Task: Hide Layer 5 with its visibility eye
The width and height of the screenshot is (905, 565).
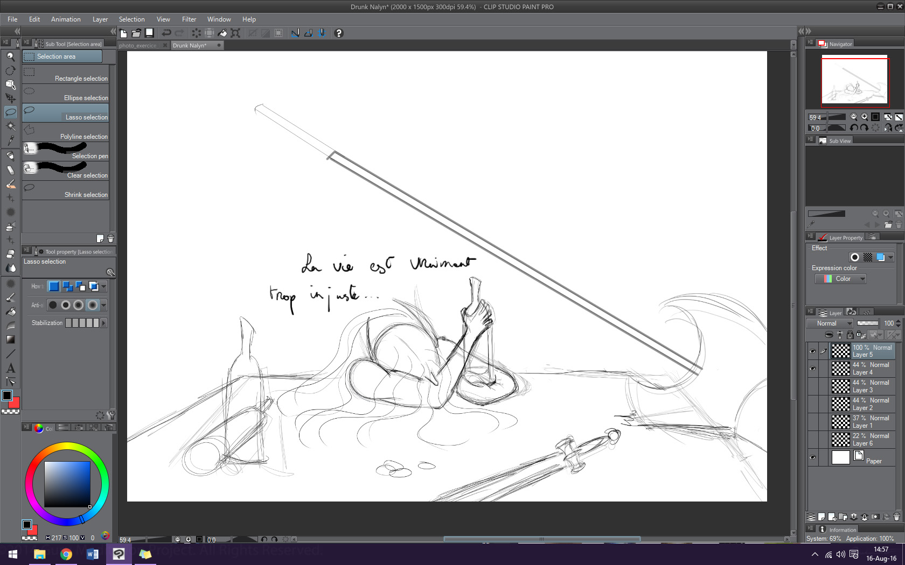Action: [x=812, y=351]
